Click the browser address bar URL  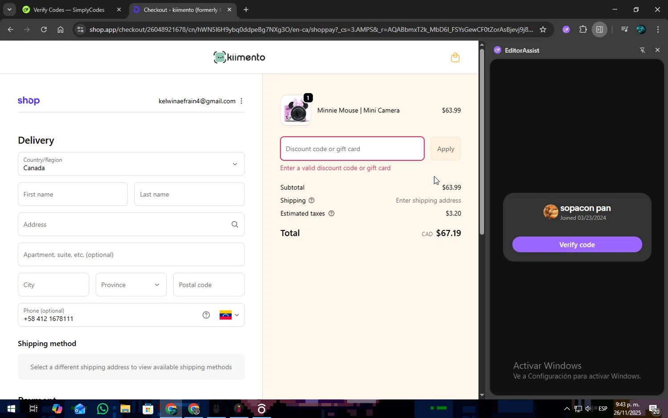pos(311,29)
